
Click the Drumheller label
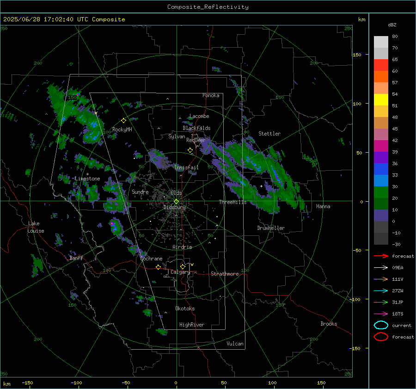(271, 228)
